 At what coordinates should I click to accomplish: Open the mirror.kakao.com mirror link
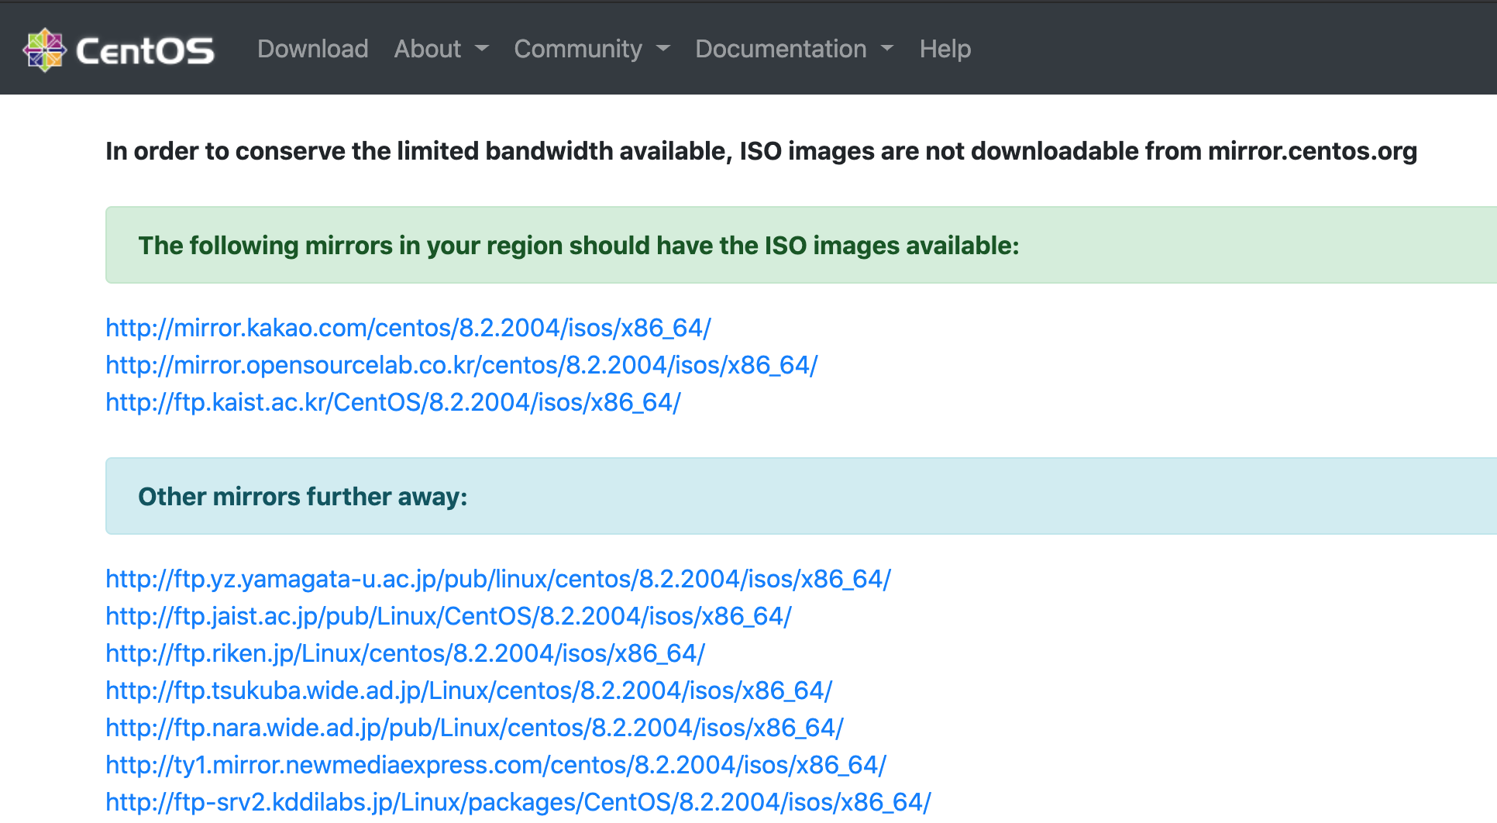pyautogui.click(x=408, y=328)
